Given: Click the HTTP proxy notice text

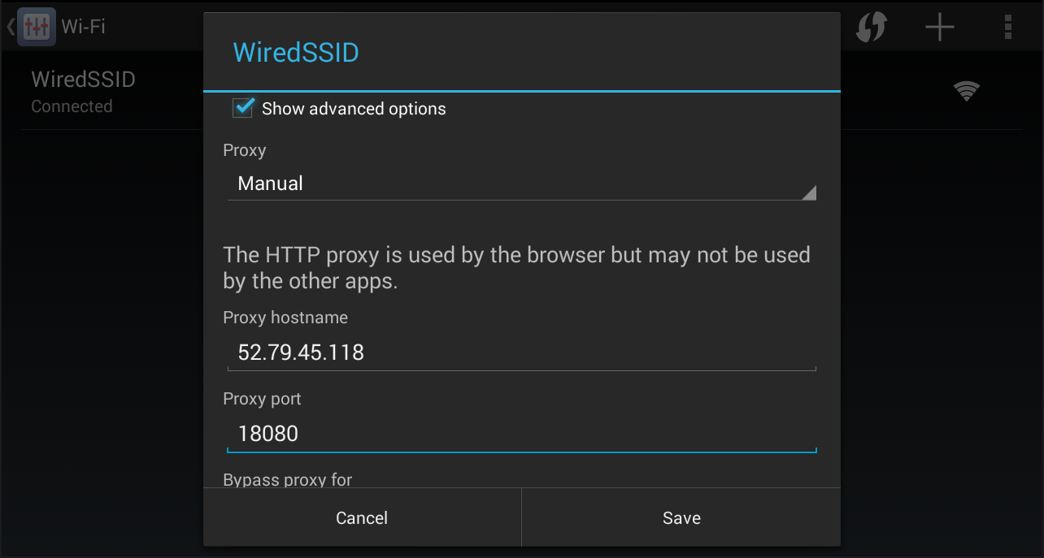Looking at the screenshot, I should click(x=516, y=267).
